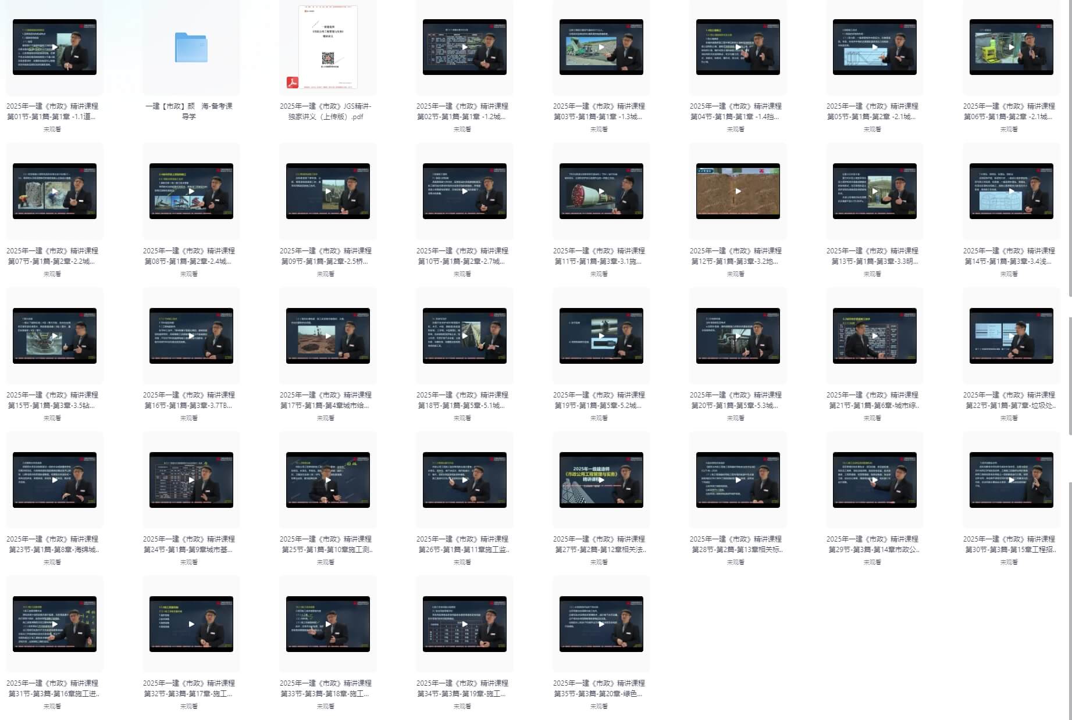This screenshot has height=720, width=1072.
Task: Play the 第08节 lesson thumbnail
Action: pos(191,191)
